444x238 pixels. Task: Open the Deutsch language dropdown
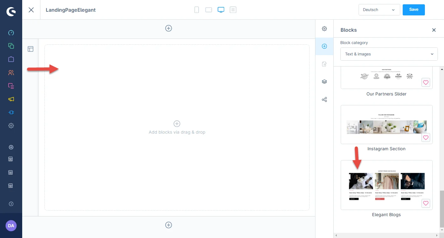[379, 10]
